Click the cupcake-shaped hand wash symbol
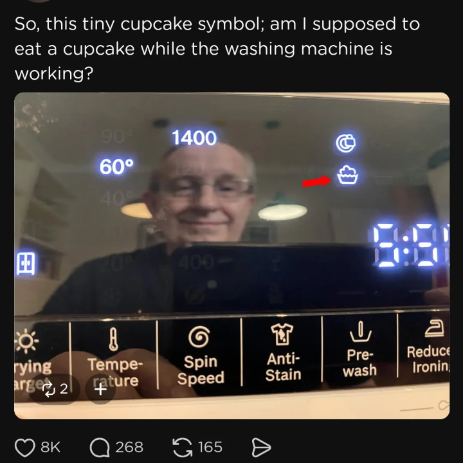The height and width of the screenshot is (463, 463). [x=347, y=174]
